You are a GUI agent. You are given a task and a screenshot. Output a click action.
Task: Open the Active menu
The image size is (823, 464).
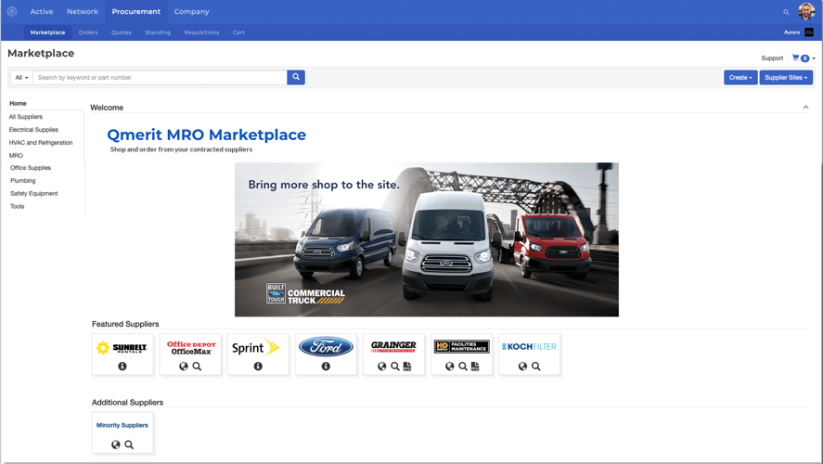click(42, 11)
